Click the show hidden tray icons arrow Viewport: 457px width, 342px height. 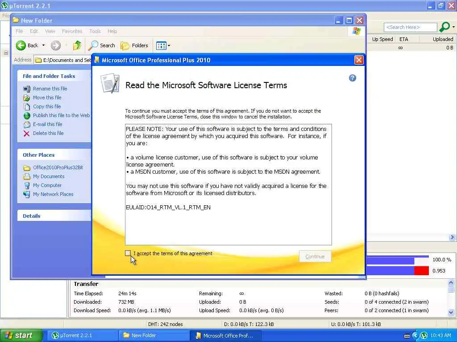[x=415, y=336]
